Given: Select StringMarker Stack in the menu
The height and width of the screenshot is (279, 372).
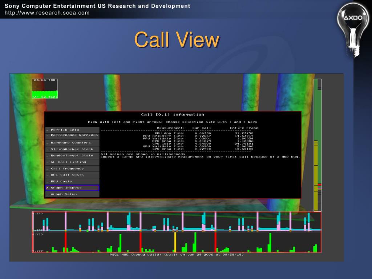Looking at the screenshot, I should click(72, 149).
